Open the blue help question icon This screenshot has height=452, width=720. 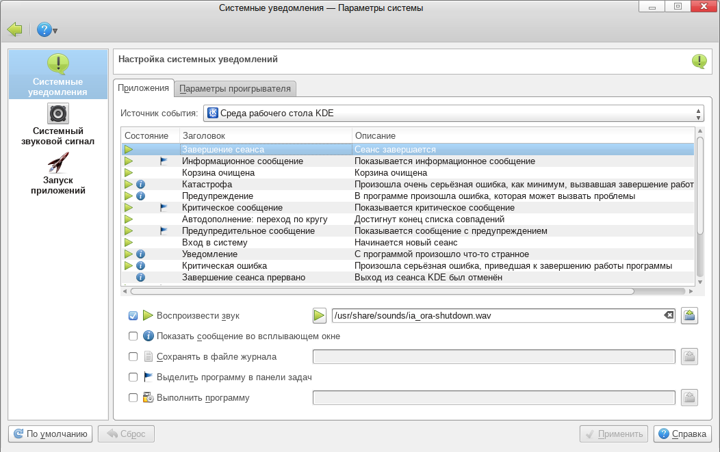[44, 30]
